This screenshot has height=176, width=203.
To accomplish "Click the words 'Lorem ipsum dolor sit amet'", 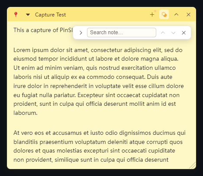I will [51, 50].
